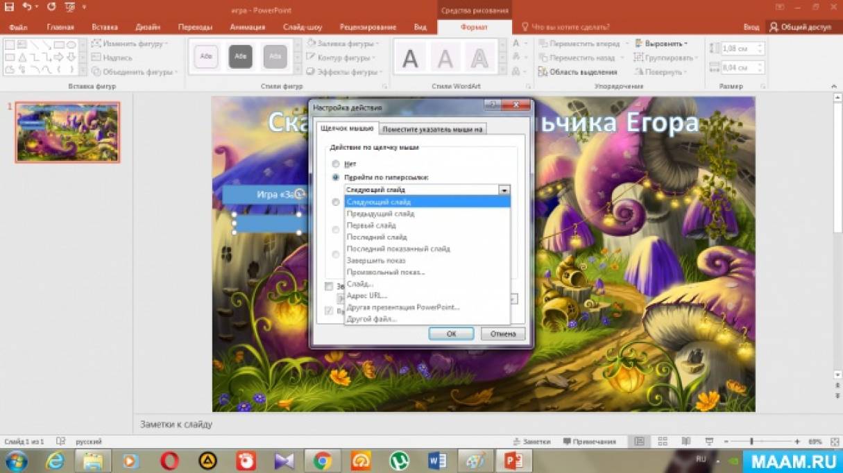Open the Группировать dropdown
Screen dimensions: 843x473
click(x=665, y=58)
